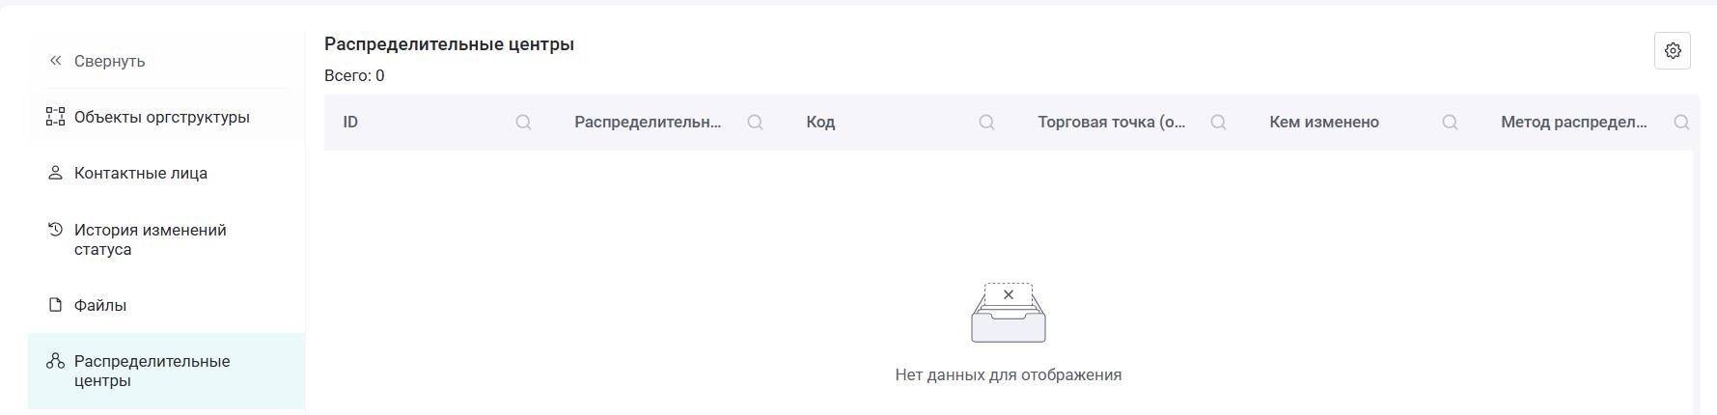Click the Объекты оргструктуры sidebar icon
Image resolution: width=1717 pixels, height=415 pixels.
point(55,117)
